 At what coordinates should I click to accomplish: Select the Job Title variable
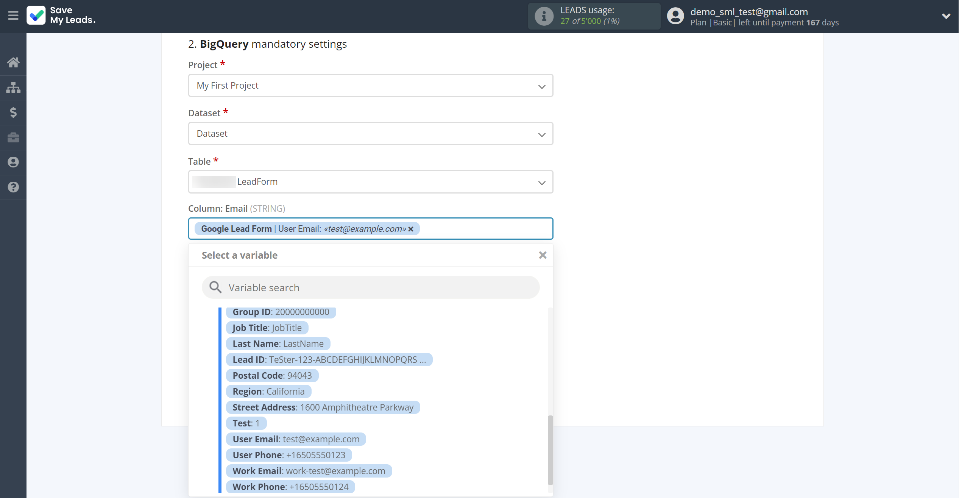267,328
